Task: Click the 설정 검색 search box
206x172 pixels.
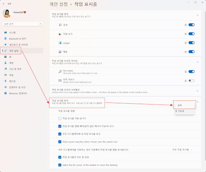Action: (23, 24)
